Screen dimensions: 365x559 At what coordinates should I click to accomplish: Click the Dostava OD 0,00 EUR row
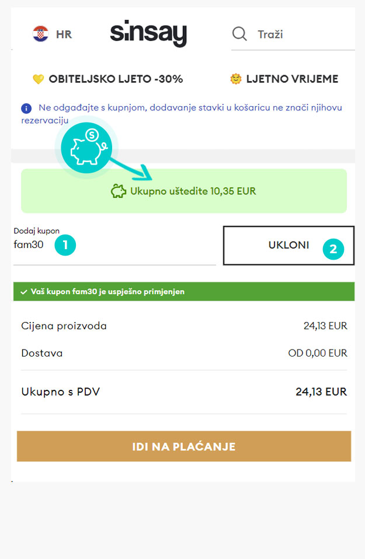pos(184,353)
